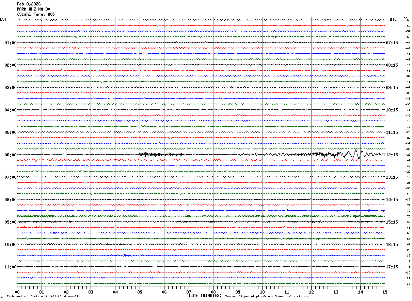Image resolution: width=412 pixels, height=301 pixels.
Task: Select the '07:00' CST row label
Action: [x=11, y=177]
